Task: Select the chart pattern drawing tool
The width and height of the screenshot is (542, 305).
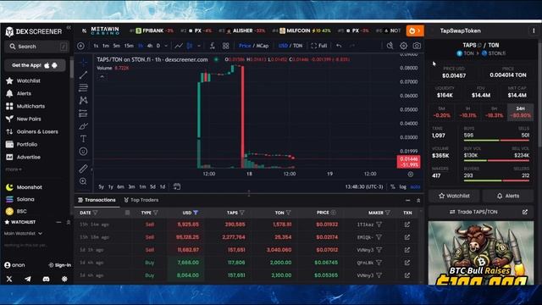Action: (83, 100)
